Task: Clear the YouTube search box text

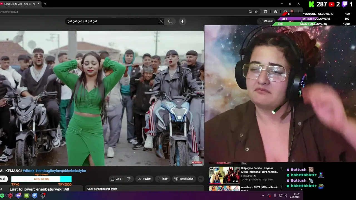Action: coord(161,21)
